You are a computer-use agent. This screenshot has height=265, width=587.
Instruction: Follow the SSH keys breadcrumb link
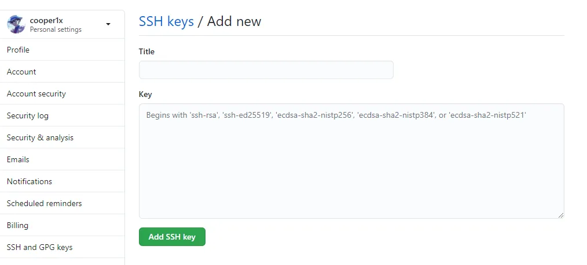click(166, 21)
